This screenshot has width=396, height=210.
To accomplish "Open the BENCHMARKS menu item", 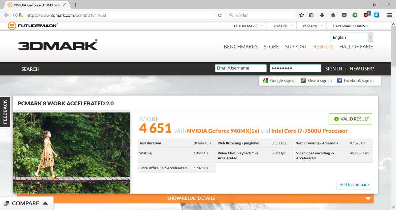I will coord(241,47).
